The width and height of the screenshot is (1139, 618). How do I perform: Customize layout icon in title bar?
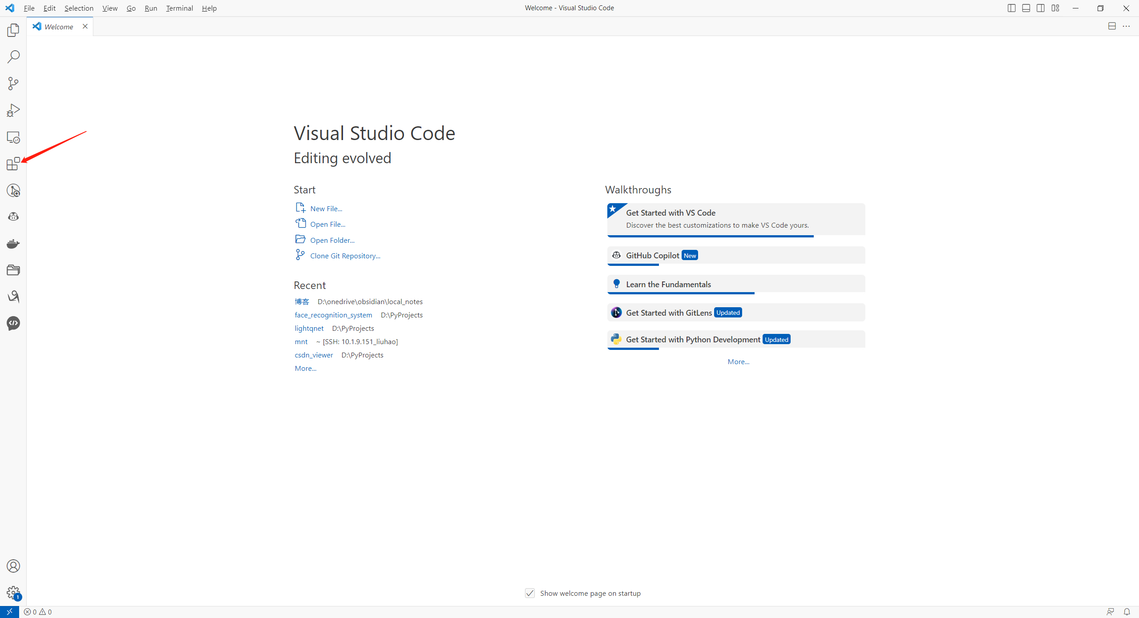[1055, 8]
